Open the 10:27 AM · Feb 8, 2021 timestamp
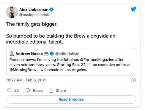The image size is (145, 111). [x=26, y=80]
